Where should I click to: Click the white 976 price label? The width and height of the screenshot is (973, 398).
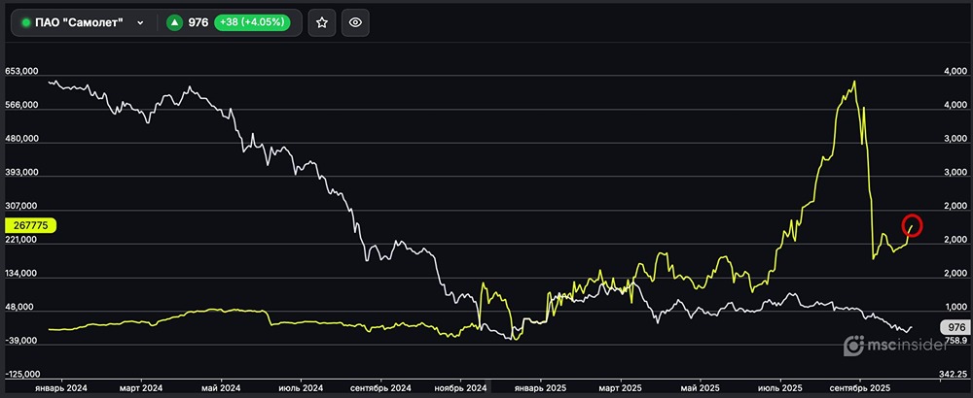pos(955,327)
